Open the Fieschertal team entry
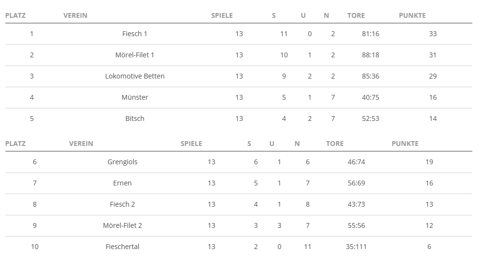480x263 pixels. (x=123, y=247)
